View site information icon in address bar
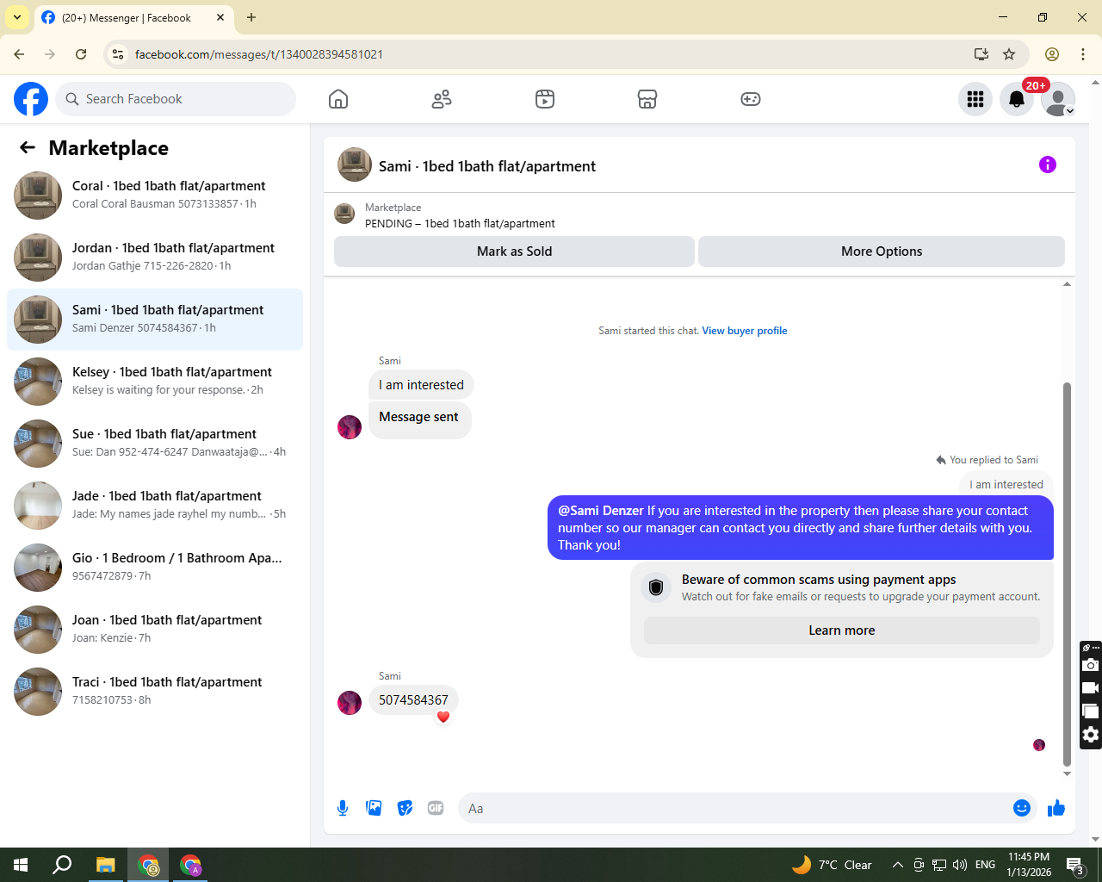 point(119,54)
